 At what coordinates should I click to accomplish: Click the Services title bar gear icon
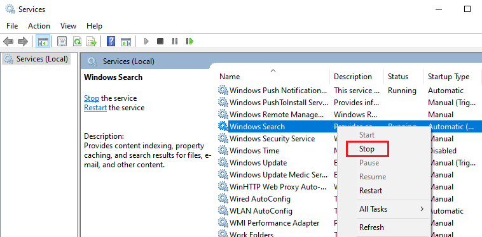coord(10,9)
